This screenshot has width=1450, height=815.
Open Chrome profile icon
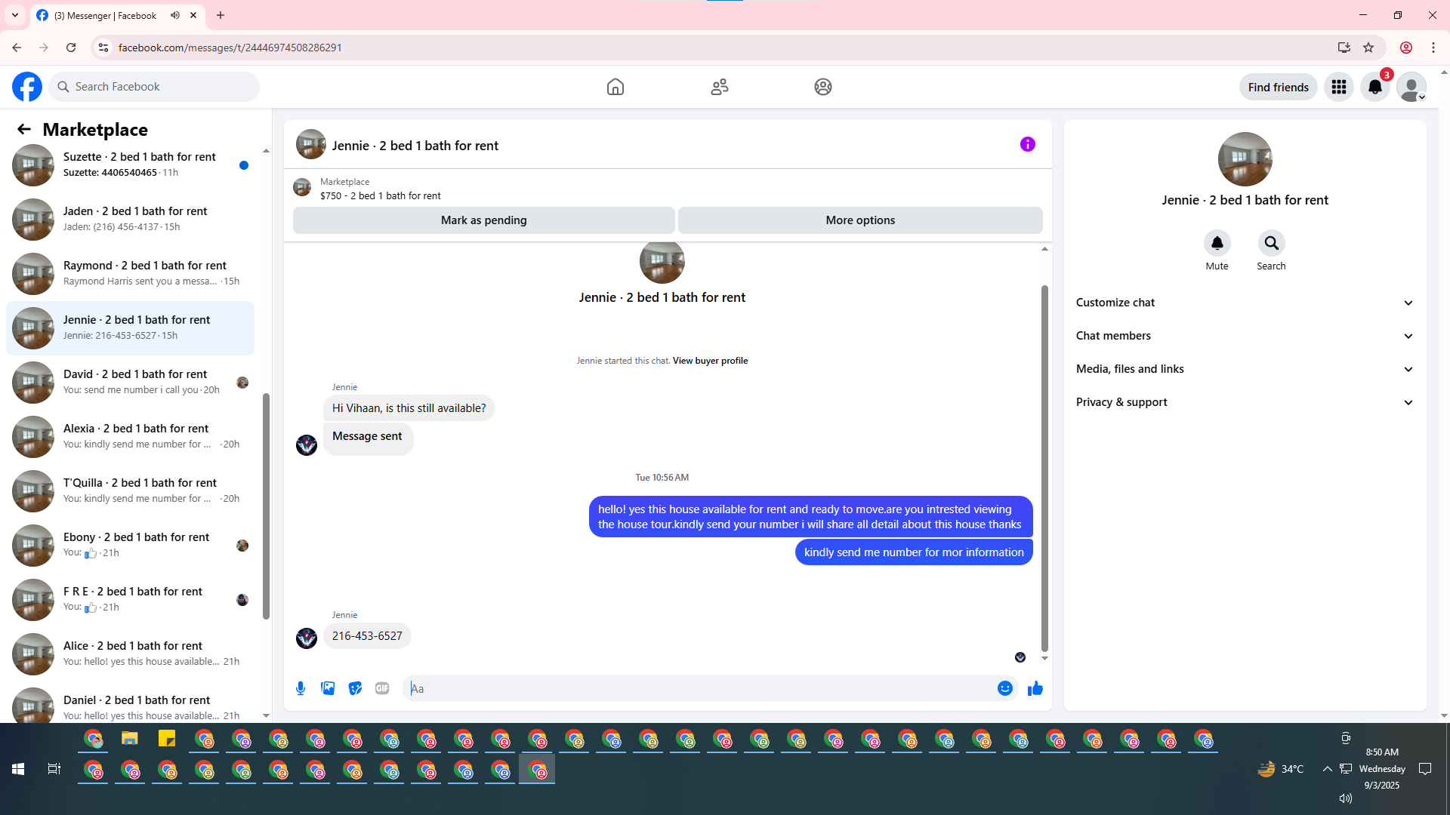1406,48
